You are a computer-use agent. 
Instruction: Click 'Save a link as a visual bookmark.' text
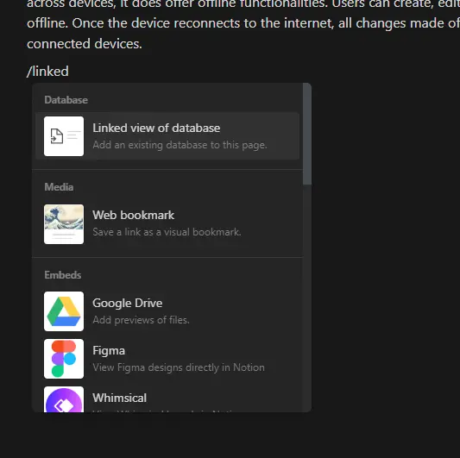coord(167,232)
